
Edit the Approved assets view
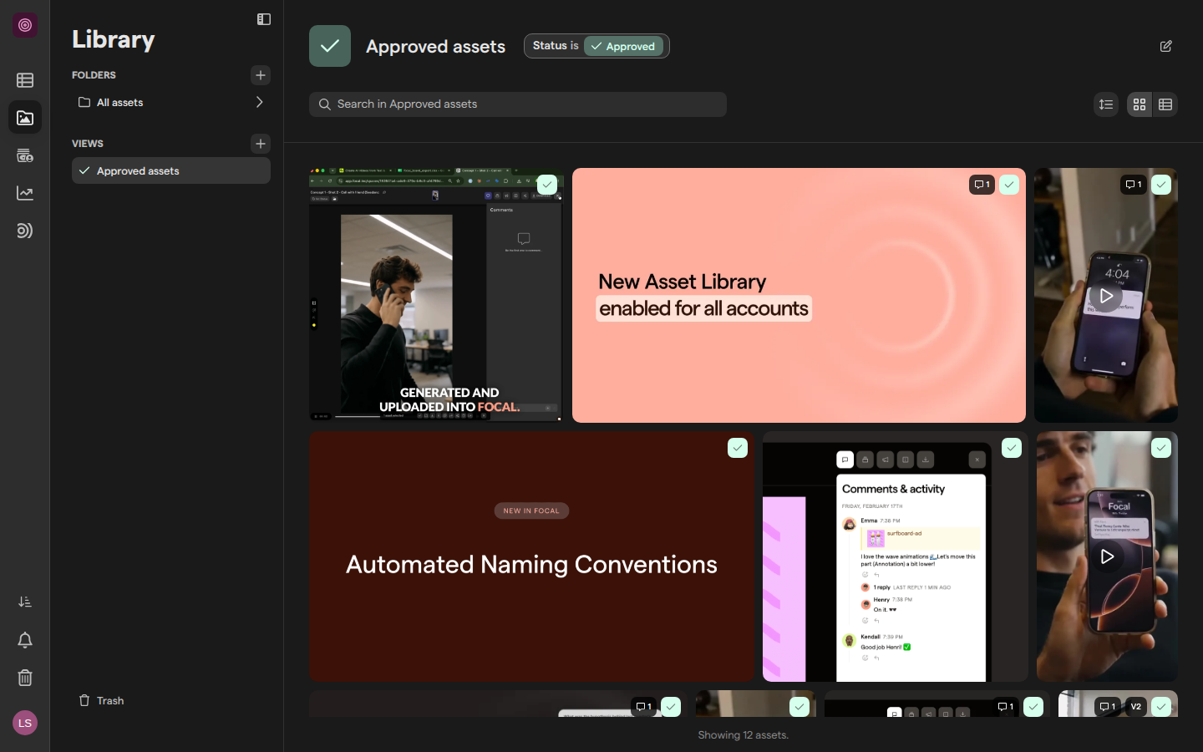(x=1166, y=46)
